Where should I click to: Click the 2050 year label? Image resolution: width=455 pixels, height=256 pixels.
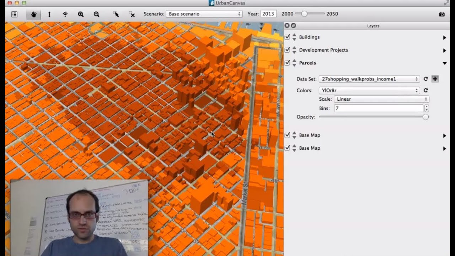(332, 14)
